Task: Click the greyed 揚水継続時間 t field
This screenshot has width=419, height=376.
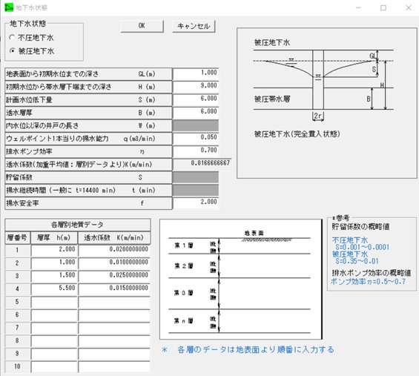Action: point(196,190)
